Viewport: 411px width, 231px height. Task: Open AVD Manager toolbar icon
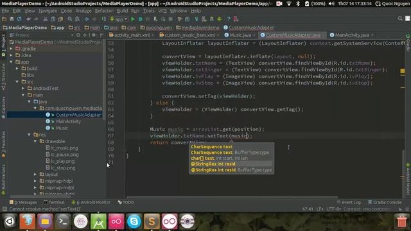point(204,19)
